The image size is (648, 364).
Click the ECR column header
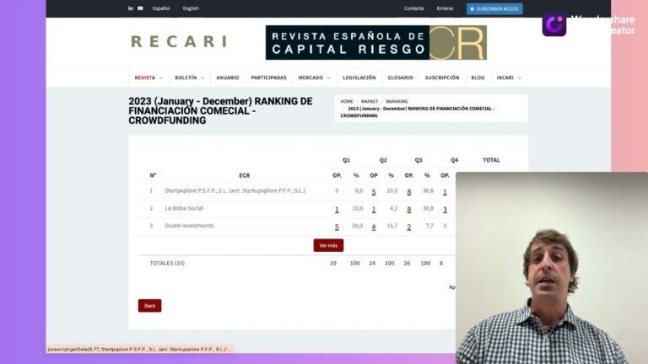[x=244, y=175]
